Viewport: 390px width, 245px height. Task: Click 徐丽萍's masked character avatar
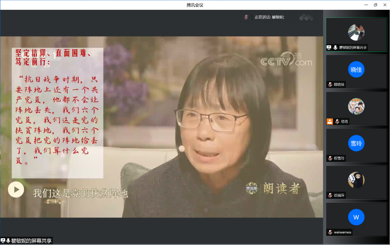coord(356,180)
